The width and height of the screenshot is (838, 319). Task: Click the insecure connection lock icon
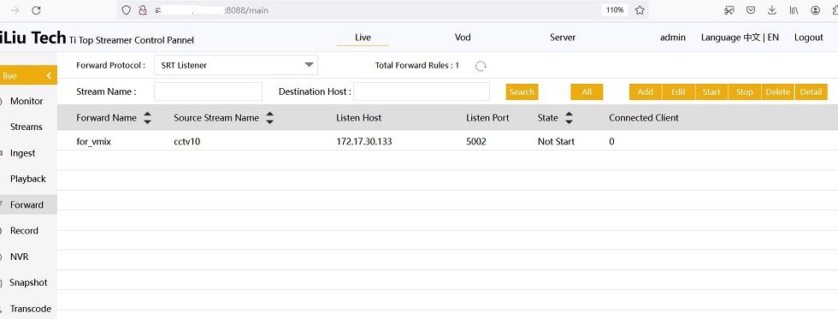point(142,10)
